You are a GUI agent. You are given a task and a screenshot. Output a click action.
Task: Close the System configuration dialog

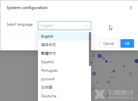click(x=131, y=8)
